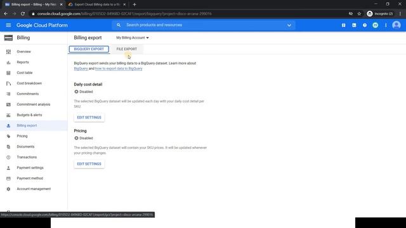This screenshot has height=228, width=406.
Task: Click the search magnifier icon
Action: pyautogui.click(x=119, y=25)
